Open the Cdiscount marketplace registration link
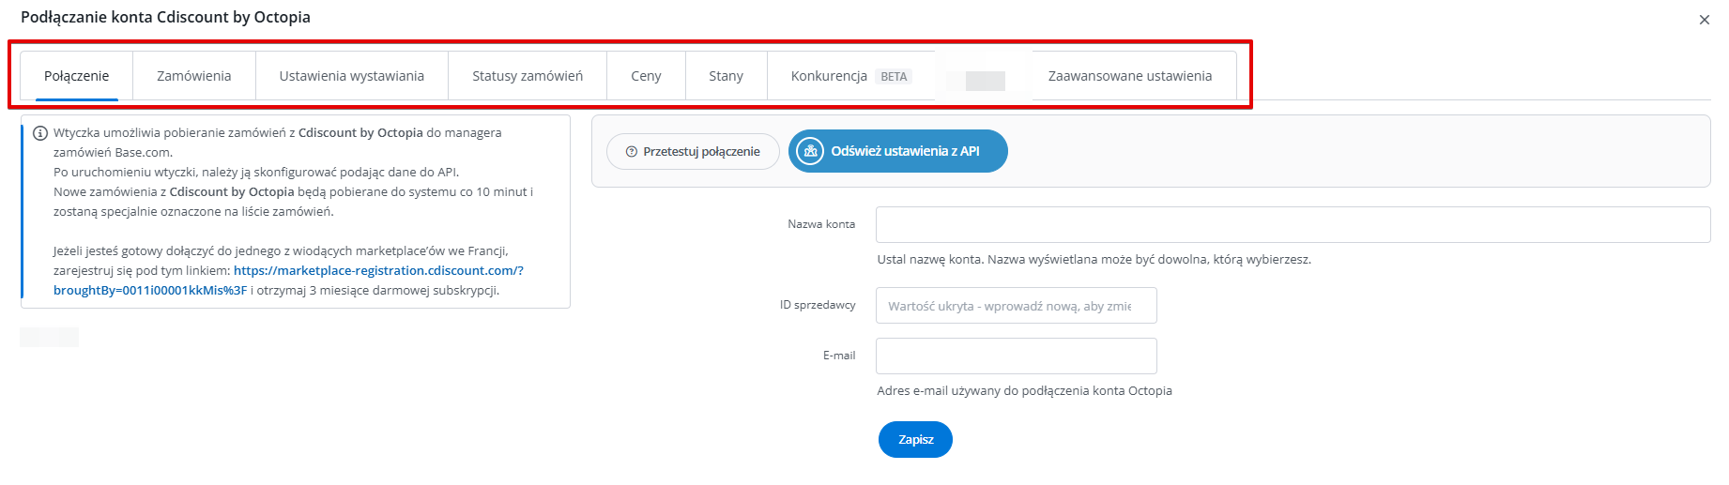1729x485 pixels. tap(378, 270)
